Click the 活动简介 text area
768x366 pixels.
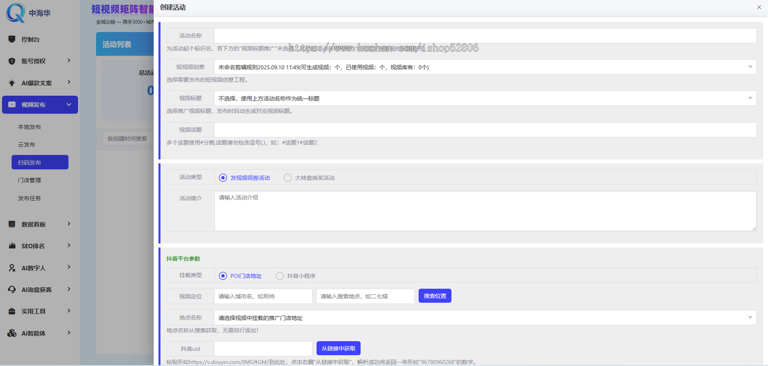(485, 211)
